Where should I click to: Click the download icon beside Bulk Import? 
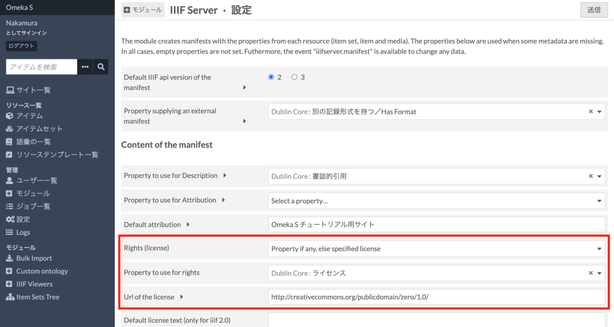[9, 258]
